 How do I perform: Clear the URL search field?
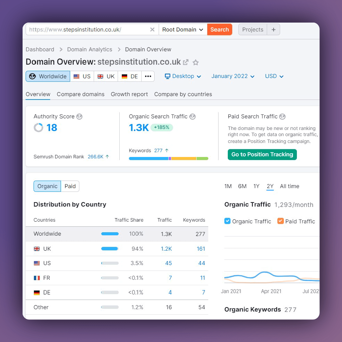point(152,29)
